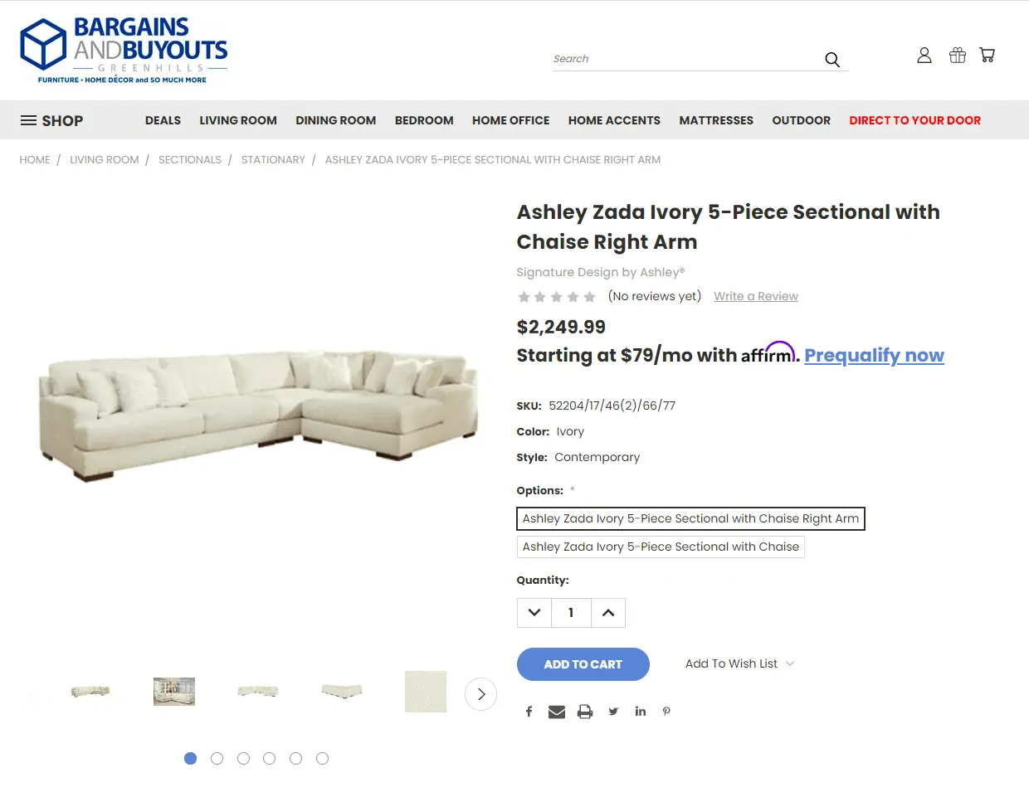The image size is (1029, 797).
Task: Select the 5-Piece Sectional with Chaise Right Arm option
Action: pyautogui.click(x=690, y=519)
